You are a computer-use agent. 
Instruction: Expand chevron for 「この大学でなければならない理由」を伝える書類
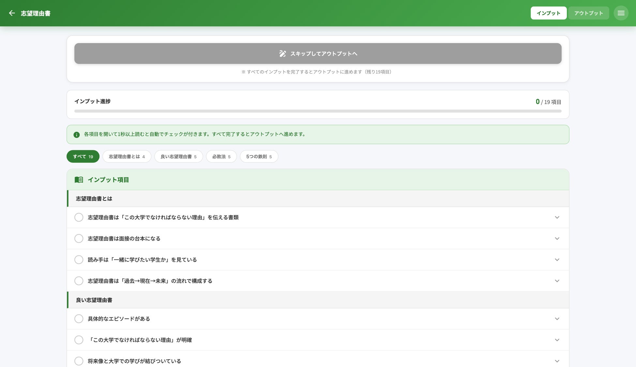point(557,217)
